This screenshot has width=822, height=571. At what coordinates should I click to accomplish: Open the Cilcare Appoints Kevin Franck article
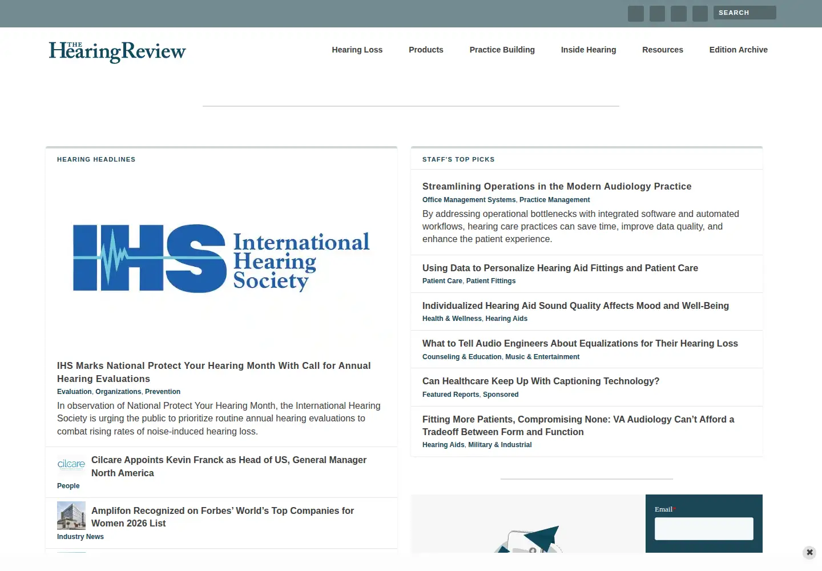coord(229,467)
